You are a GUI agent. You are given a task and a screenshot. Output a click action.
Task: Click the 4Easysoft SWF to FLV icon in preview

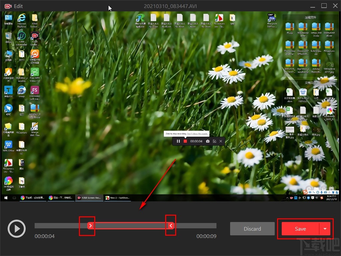(x=272, y=21)
